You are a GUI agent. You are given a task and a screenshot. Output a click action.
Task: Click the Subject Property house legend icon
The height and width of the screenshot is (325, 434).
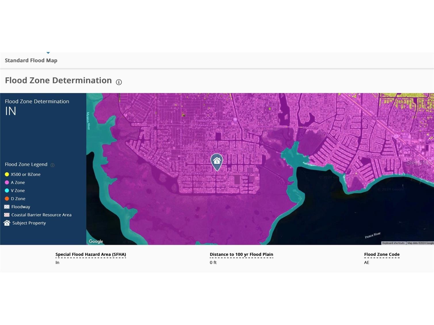7,223
